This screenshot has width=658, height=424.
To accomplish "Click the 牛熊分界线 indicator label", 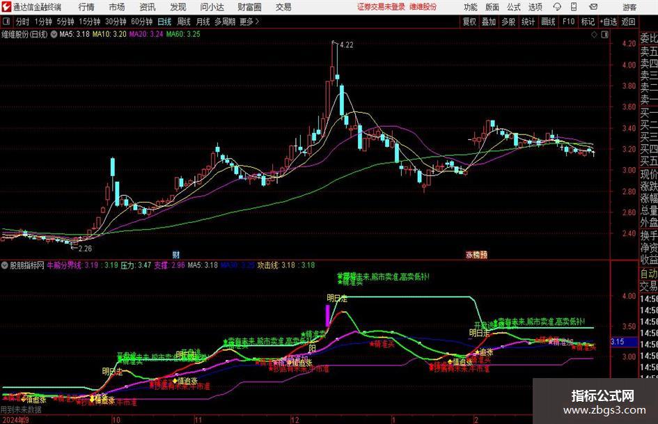I will pyautogui.click(x=64, y=265).
